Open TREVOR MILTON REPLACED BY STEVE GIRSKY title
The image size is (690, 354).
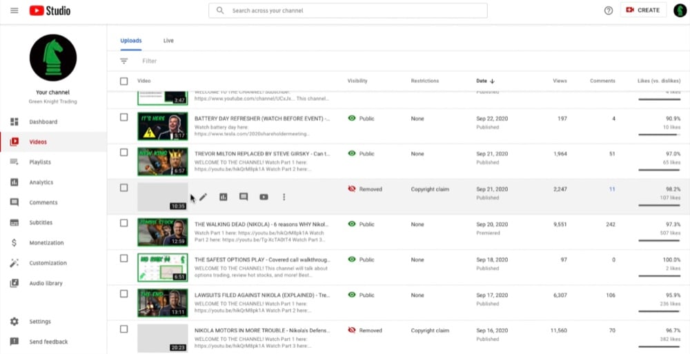tap(262, 154)
